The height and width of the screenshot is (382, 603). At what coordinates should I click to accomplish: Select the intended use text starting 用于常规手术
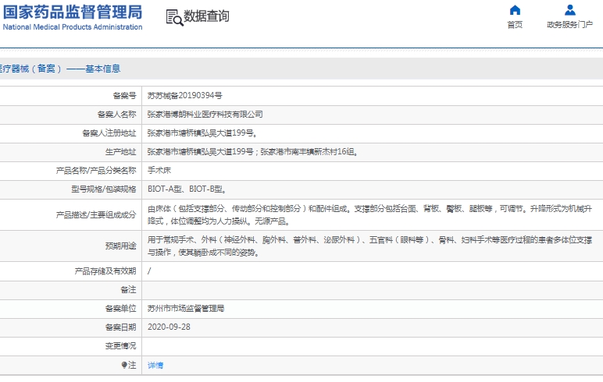tap(369, 246)
